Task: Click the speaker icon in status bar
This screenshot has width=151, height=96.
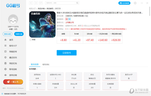Action: point(2,94)
